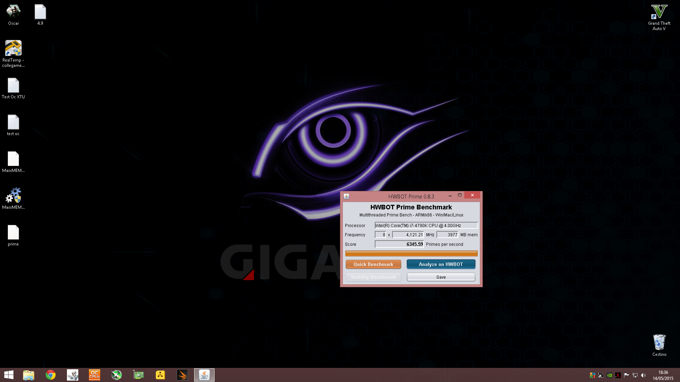
Task: Click the 3977 MB mem field
Action: pyautogui.click(x=447, y=235)
